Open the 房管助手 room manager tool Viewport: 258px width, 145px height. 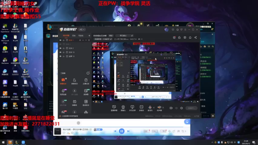tap(74, 82)
